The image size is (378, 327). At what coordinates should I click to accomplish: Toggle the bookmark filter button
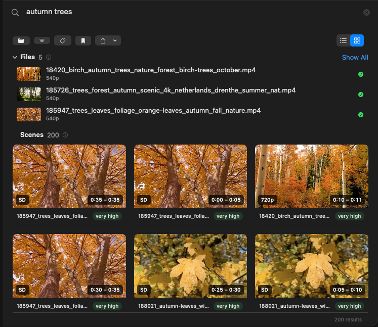pyautogui.click(x=83, y=41)
